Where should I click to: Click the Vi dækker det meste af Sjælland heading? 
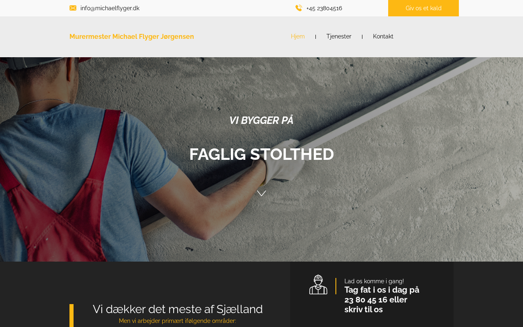coord(178,309)
